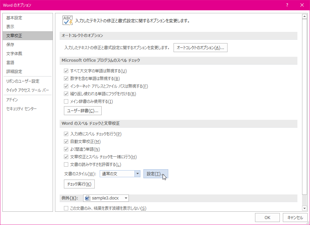The width and height of the screenshot is (310, 225).
Task: Click the Microsoft Office プログラムのスペル チェック heading
Action: pos(101,60)
